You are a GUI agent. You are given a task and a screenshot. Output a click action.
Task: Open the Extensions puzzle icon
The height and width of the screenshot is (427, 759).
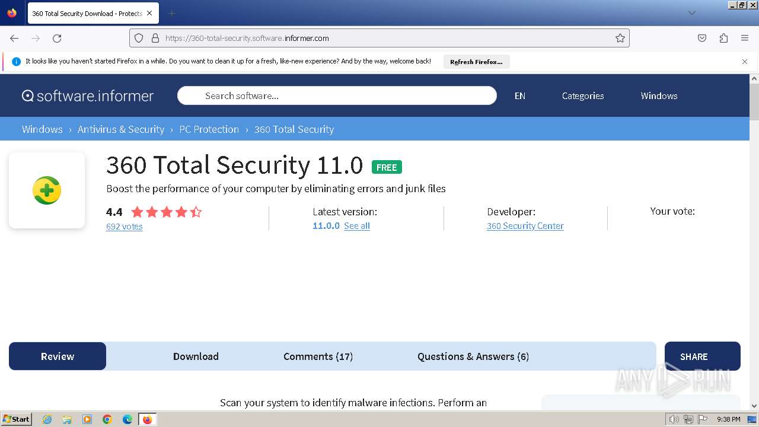[x=723, y=38]
